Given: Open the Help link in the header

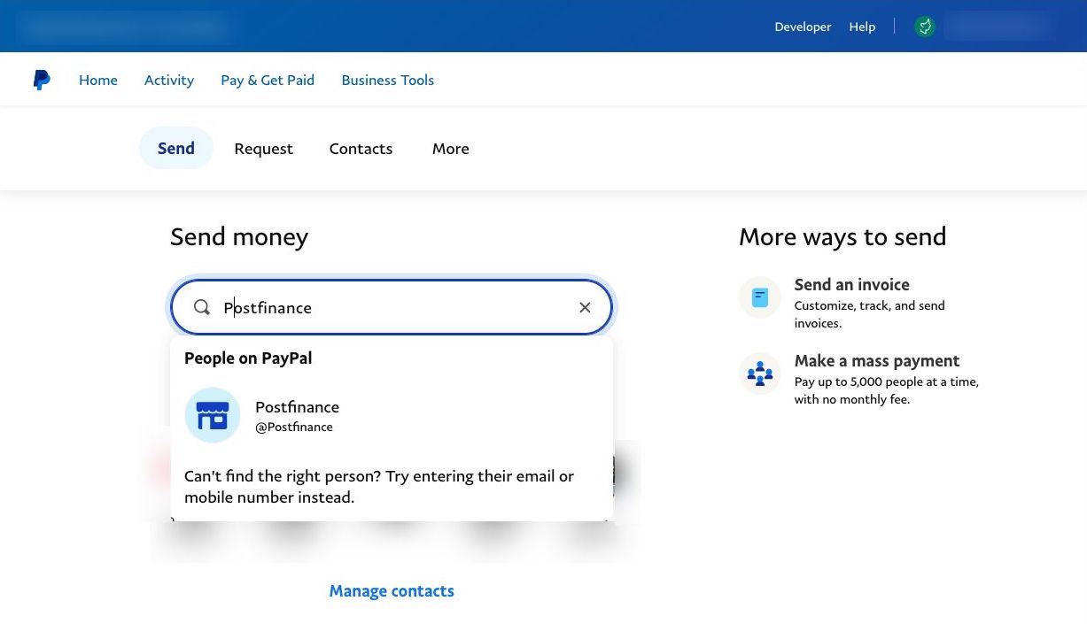Looking at the screenshot, I should click(x=862, y=27).
